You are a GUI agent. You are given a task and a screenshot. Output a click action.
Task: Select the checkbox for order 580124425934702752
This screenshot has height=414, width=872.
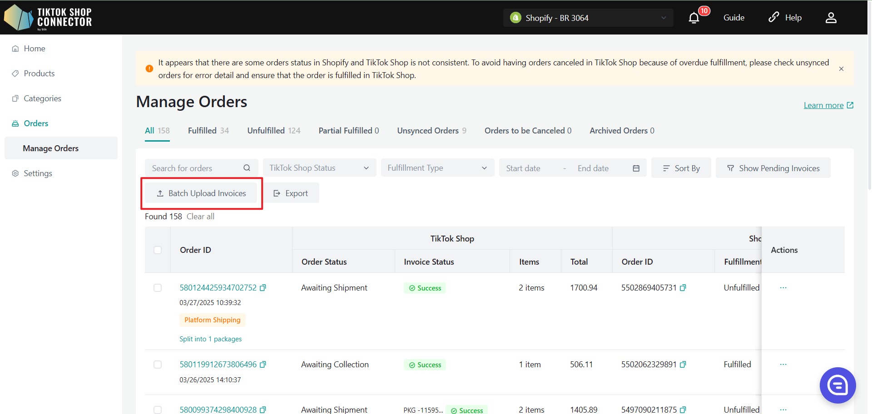tap(158, 288)
